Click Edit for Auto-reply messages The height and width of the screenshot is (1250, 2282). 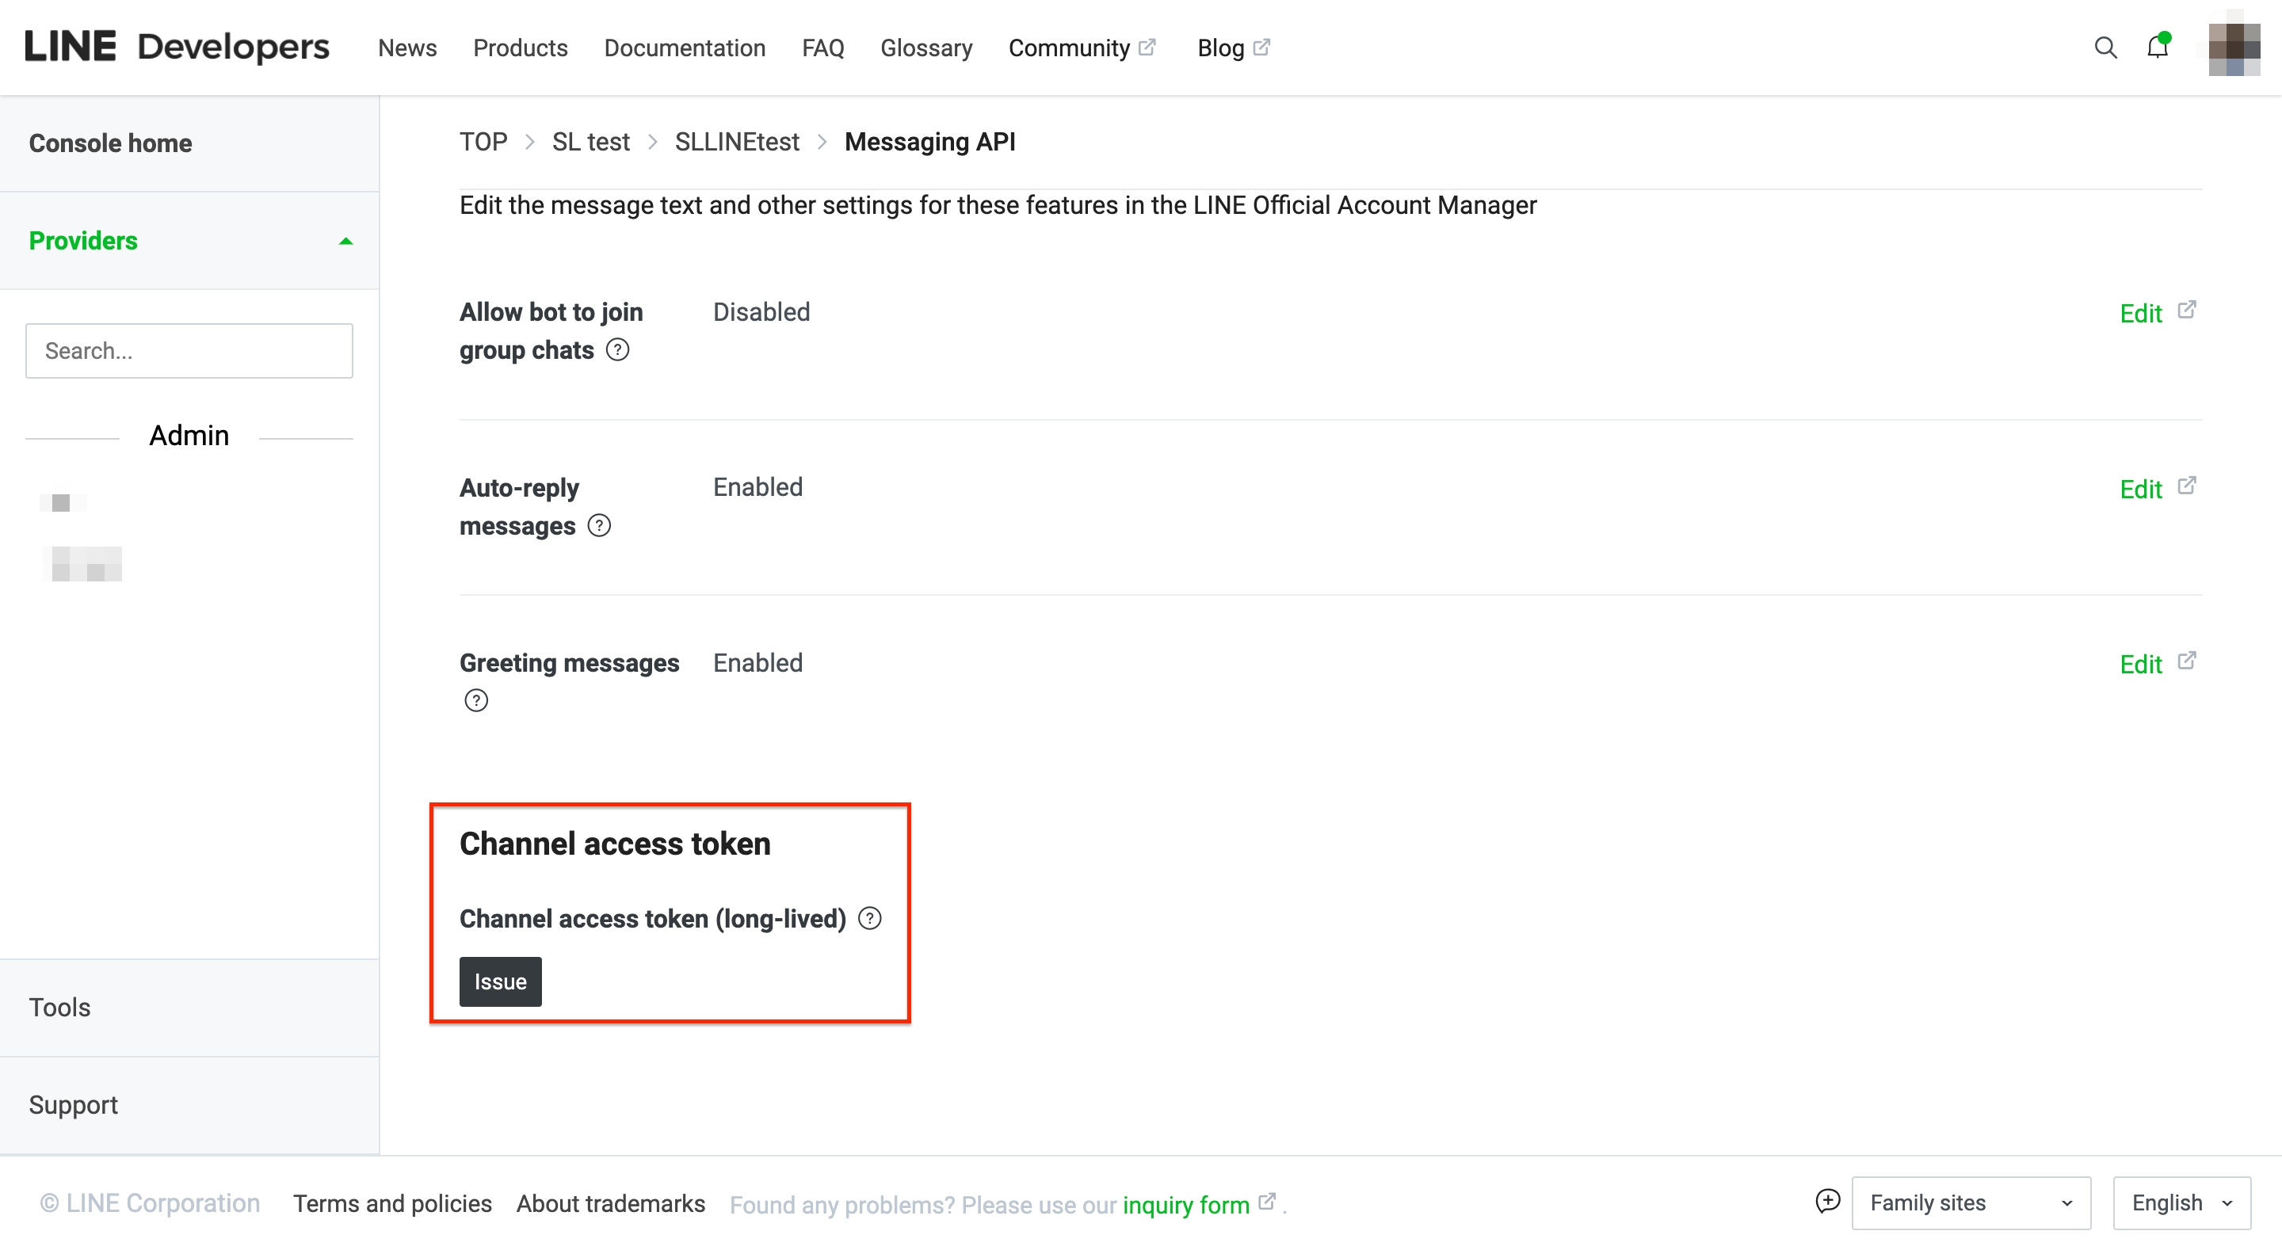(2140, 489)
